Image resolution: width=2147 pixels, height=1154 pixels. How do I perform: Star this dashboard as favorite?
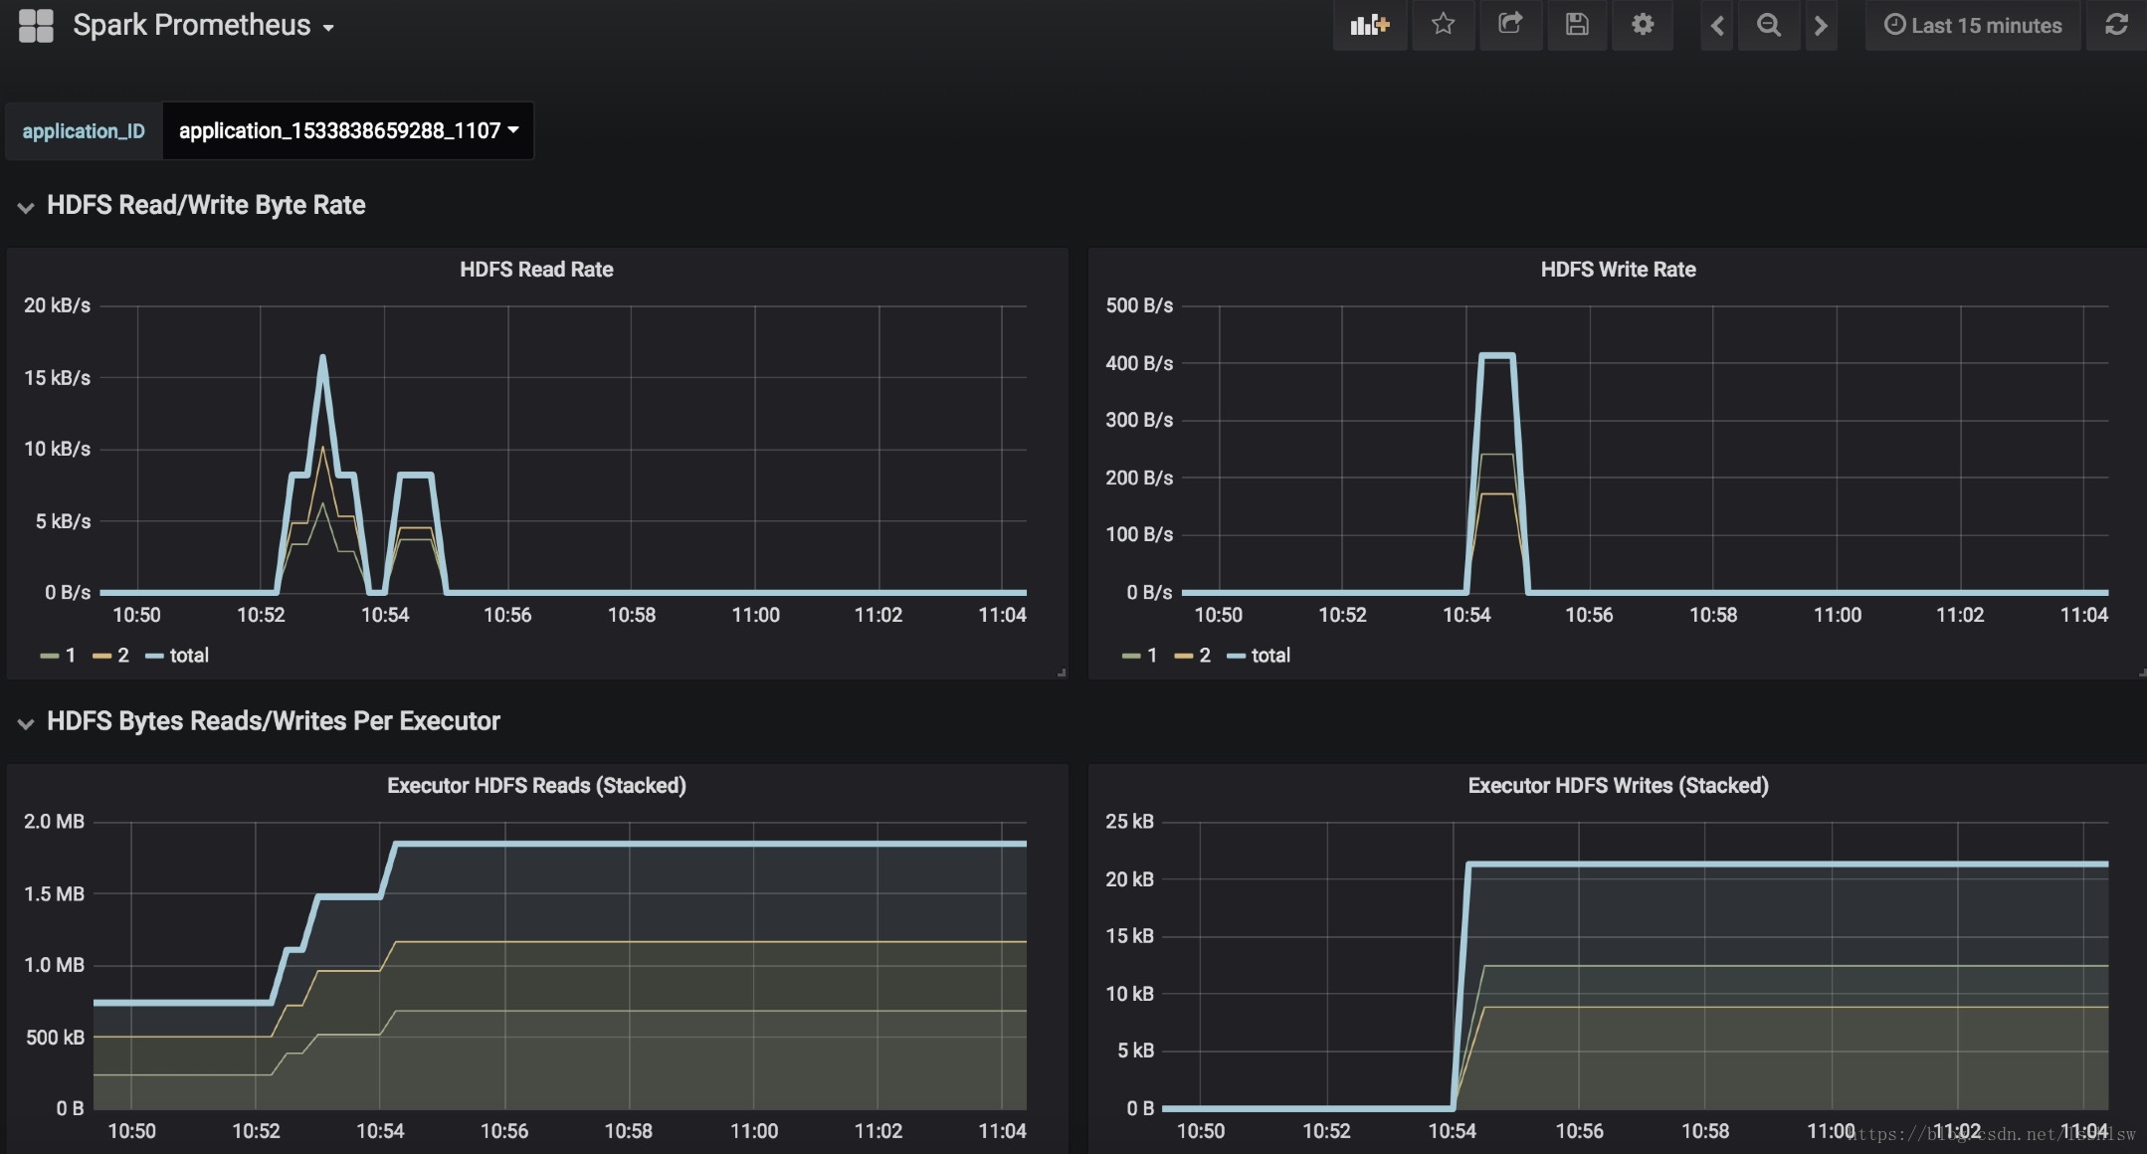pyautogui.click(x=1443, y=25)
